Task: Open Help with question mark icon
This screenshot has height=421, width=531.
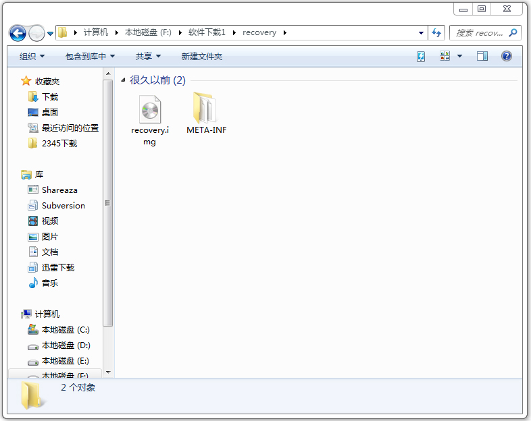Action: (x=507, y=56)
